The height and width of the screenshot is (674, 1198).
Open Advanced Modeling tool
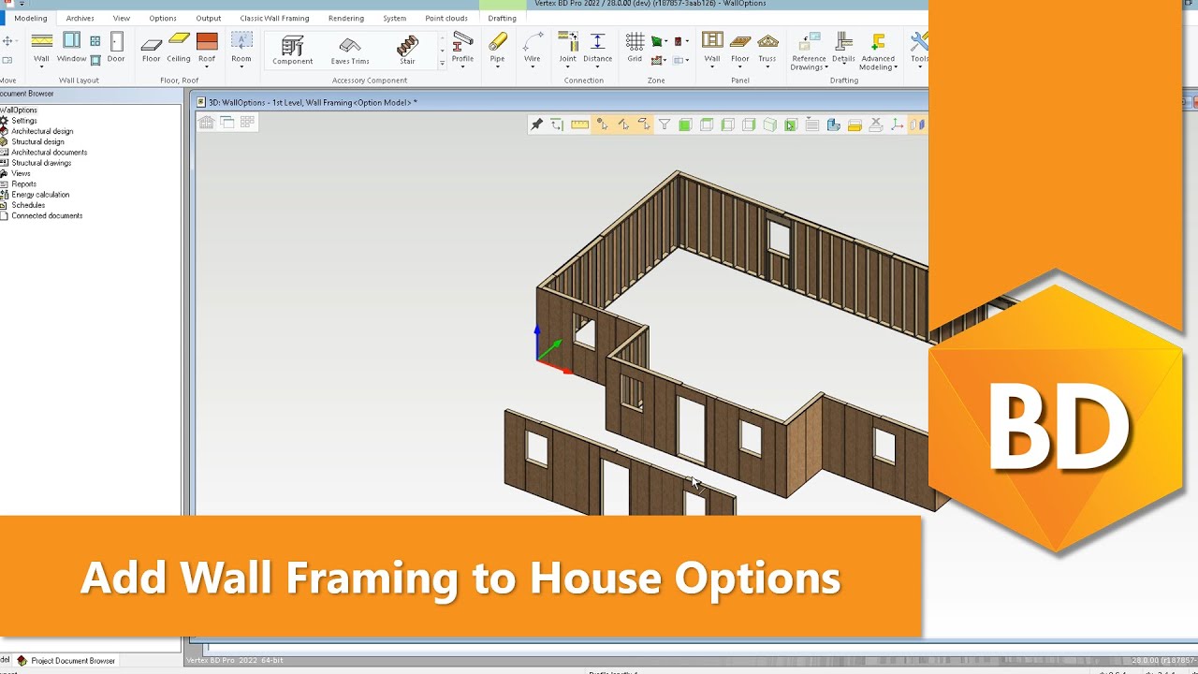[878, 51]
